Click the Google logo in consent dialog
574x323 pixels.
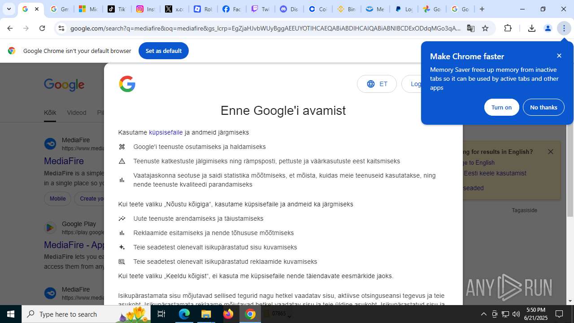[x=127, y=84]
